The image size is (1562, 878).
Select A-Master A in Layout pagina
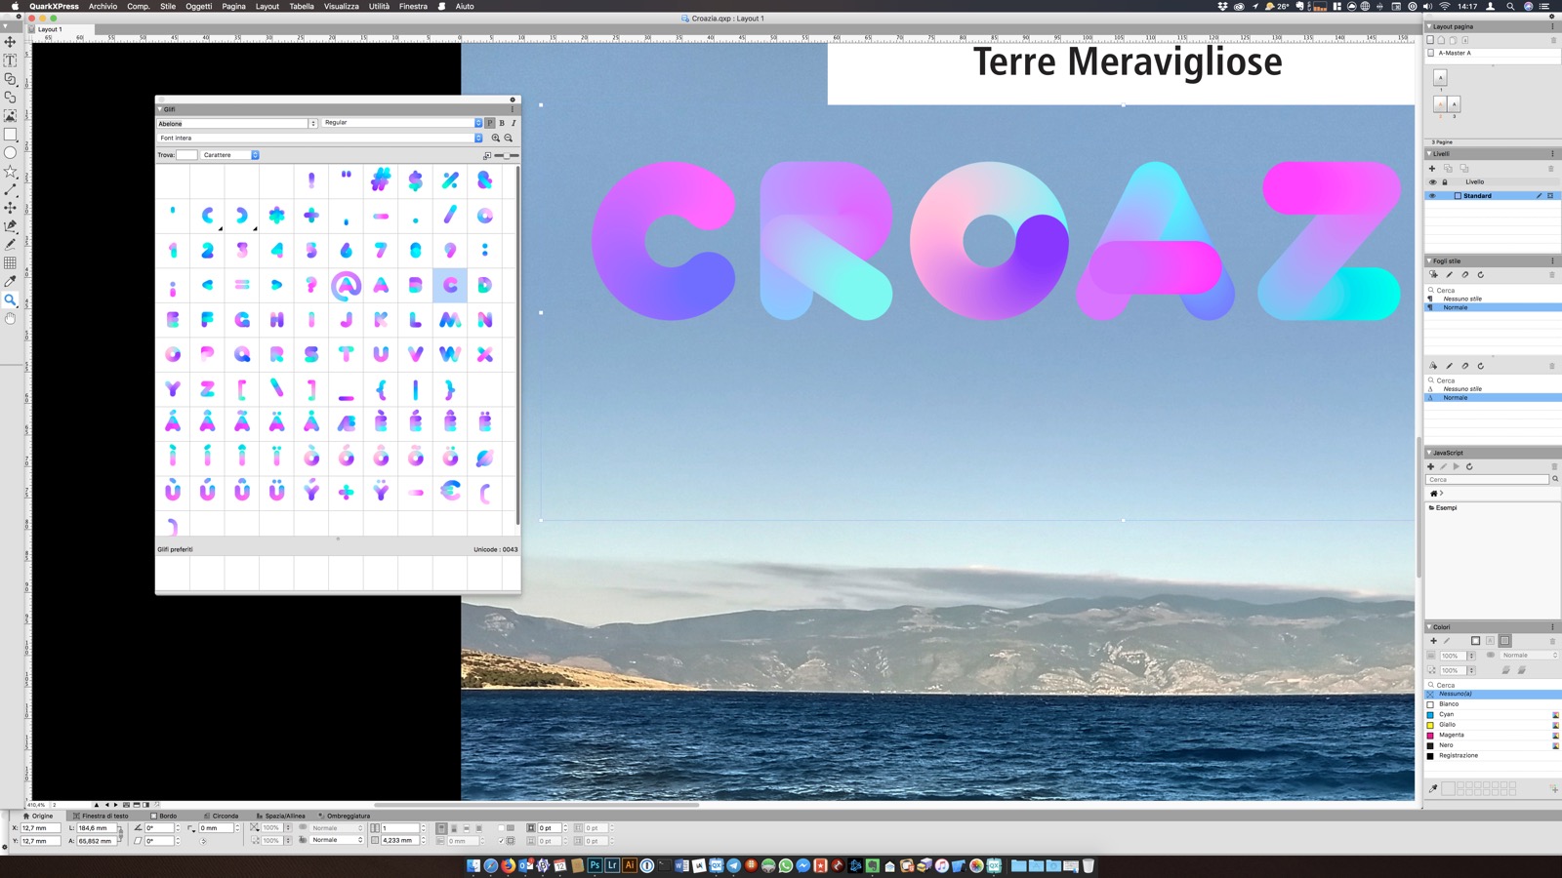click(1454, 53)
